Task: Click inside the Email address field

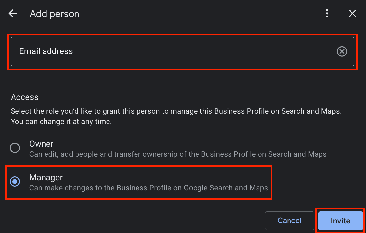Action: pos(132,51)
